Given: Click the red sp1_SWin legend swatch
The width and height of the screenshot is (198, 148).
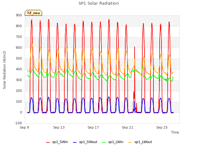Looking at the screenshot, I should pyautogui.click(x=48, y=142).
